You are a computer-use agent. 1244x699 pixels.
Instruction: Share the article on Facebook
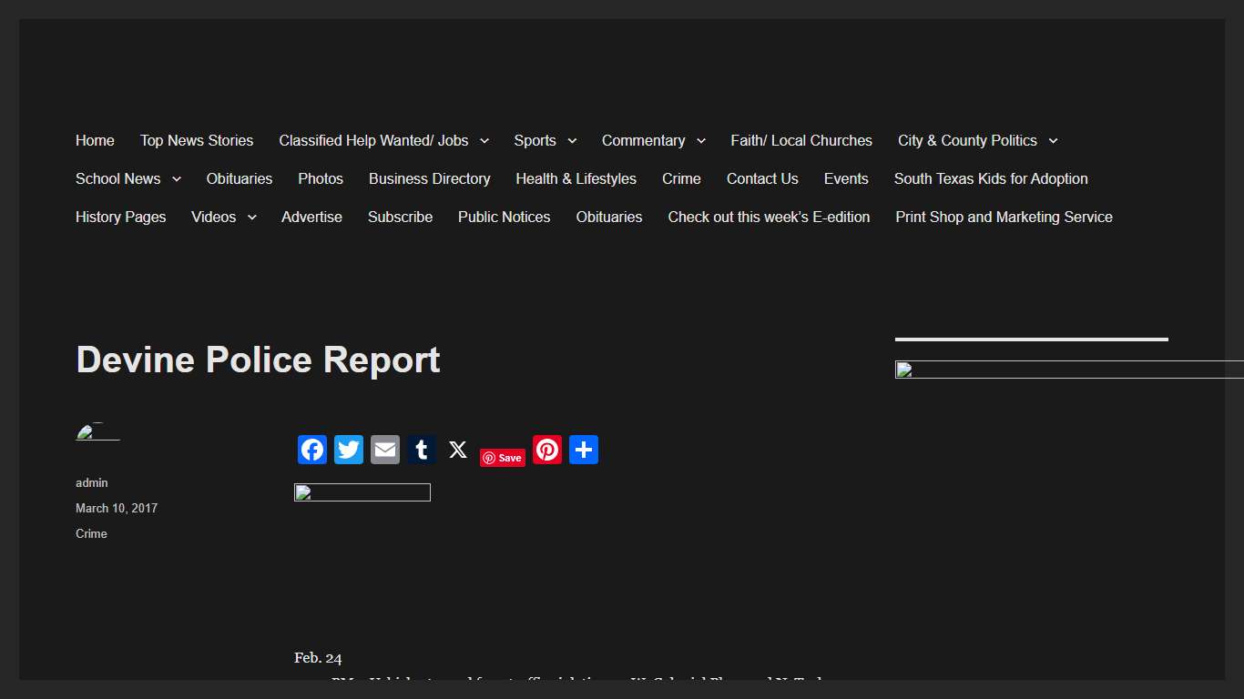[311, 450]
